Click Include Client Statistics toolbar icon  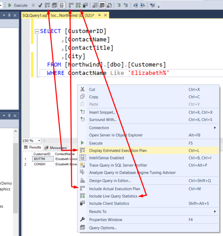tap(85, 6)
